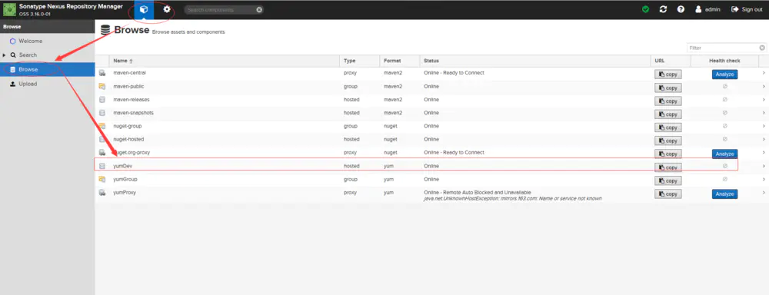The image size is (769, 295).
Task: Click the maven-snapshots hosted repository icon
Action: 102,113
